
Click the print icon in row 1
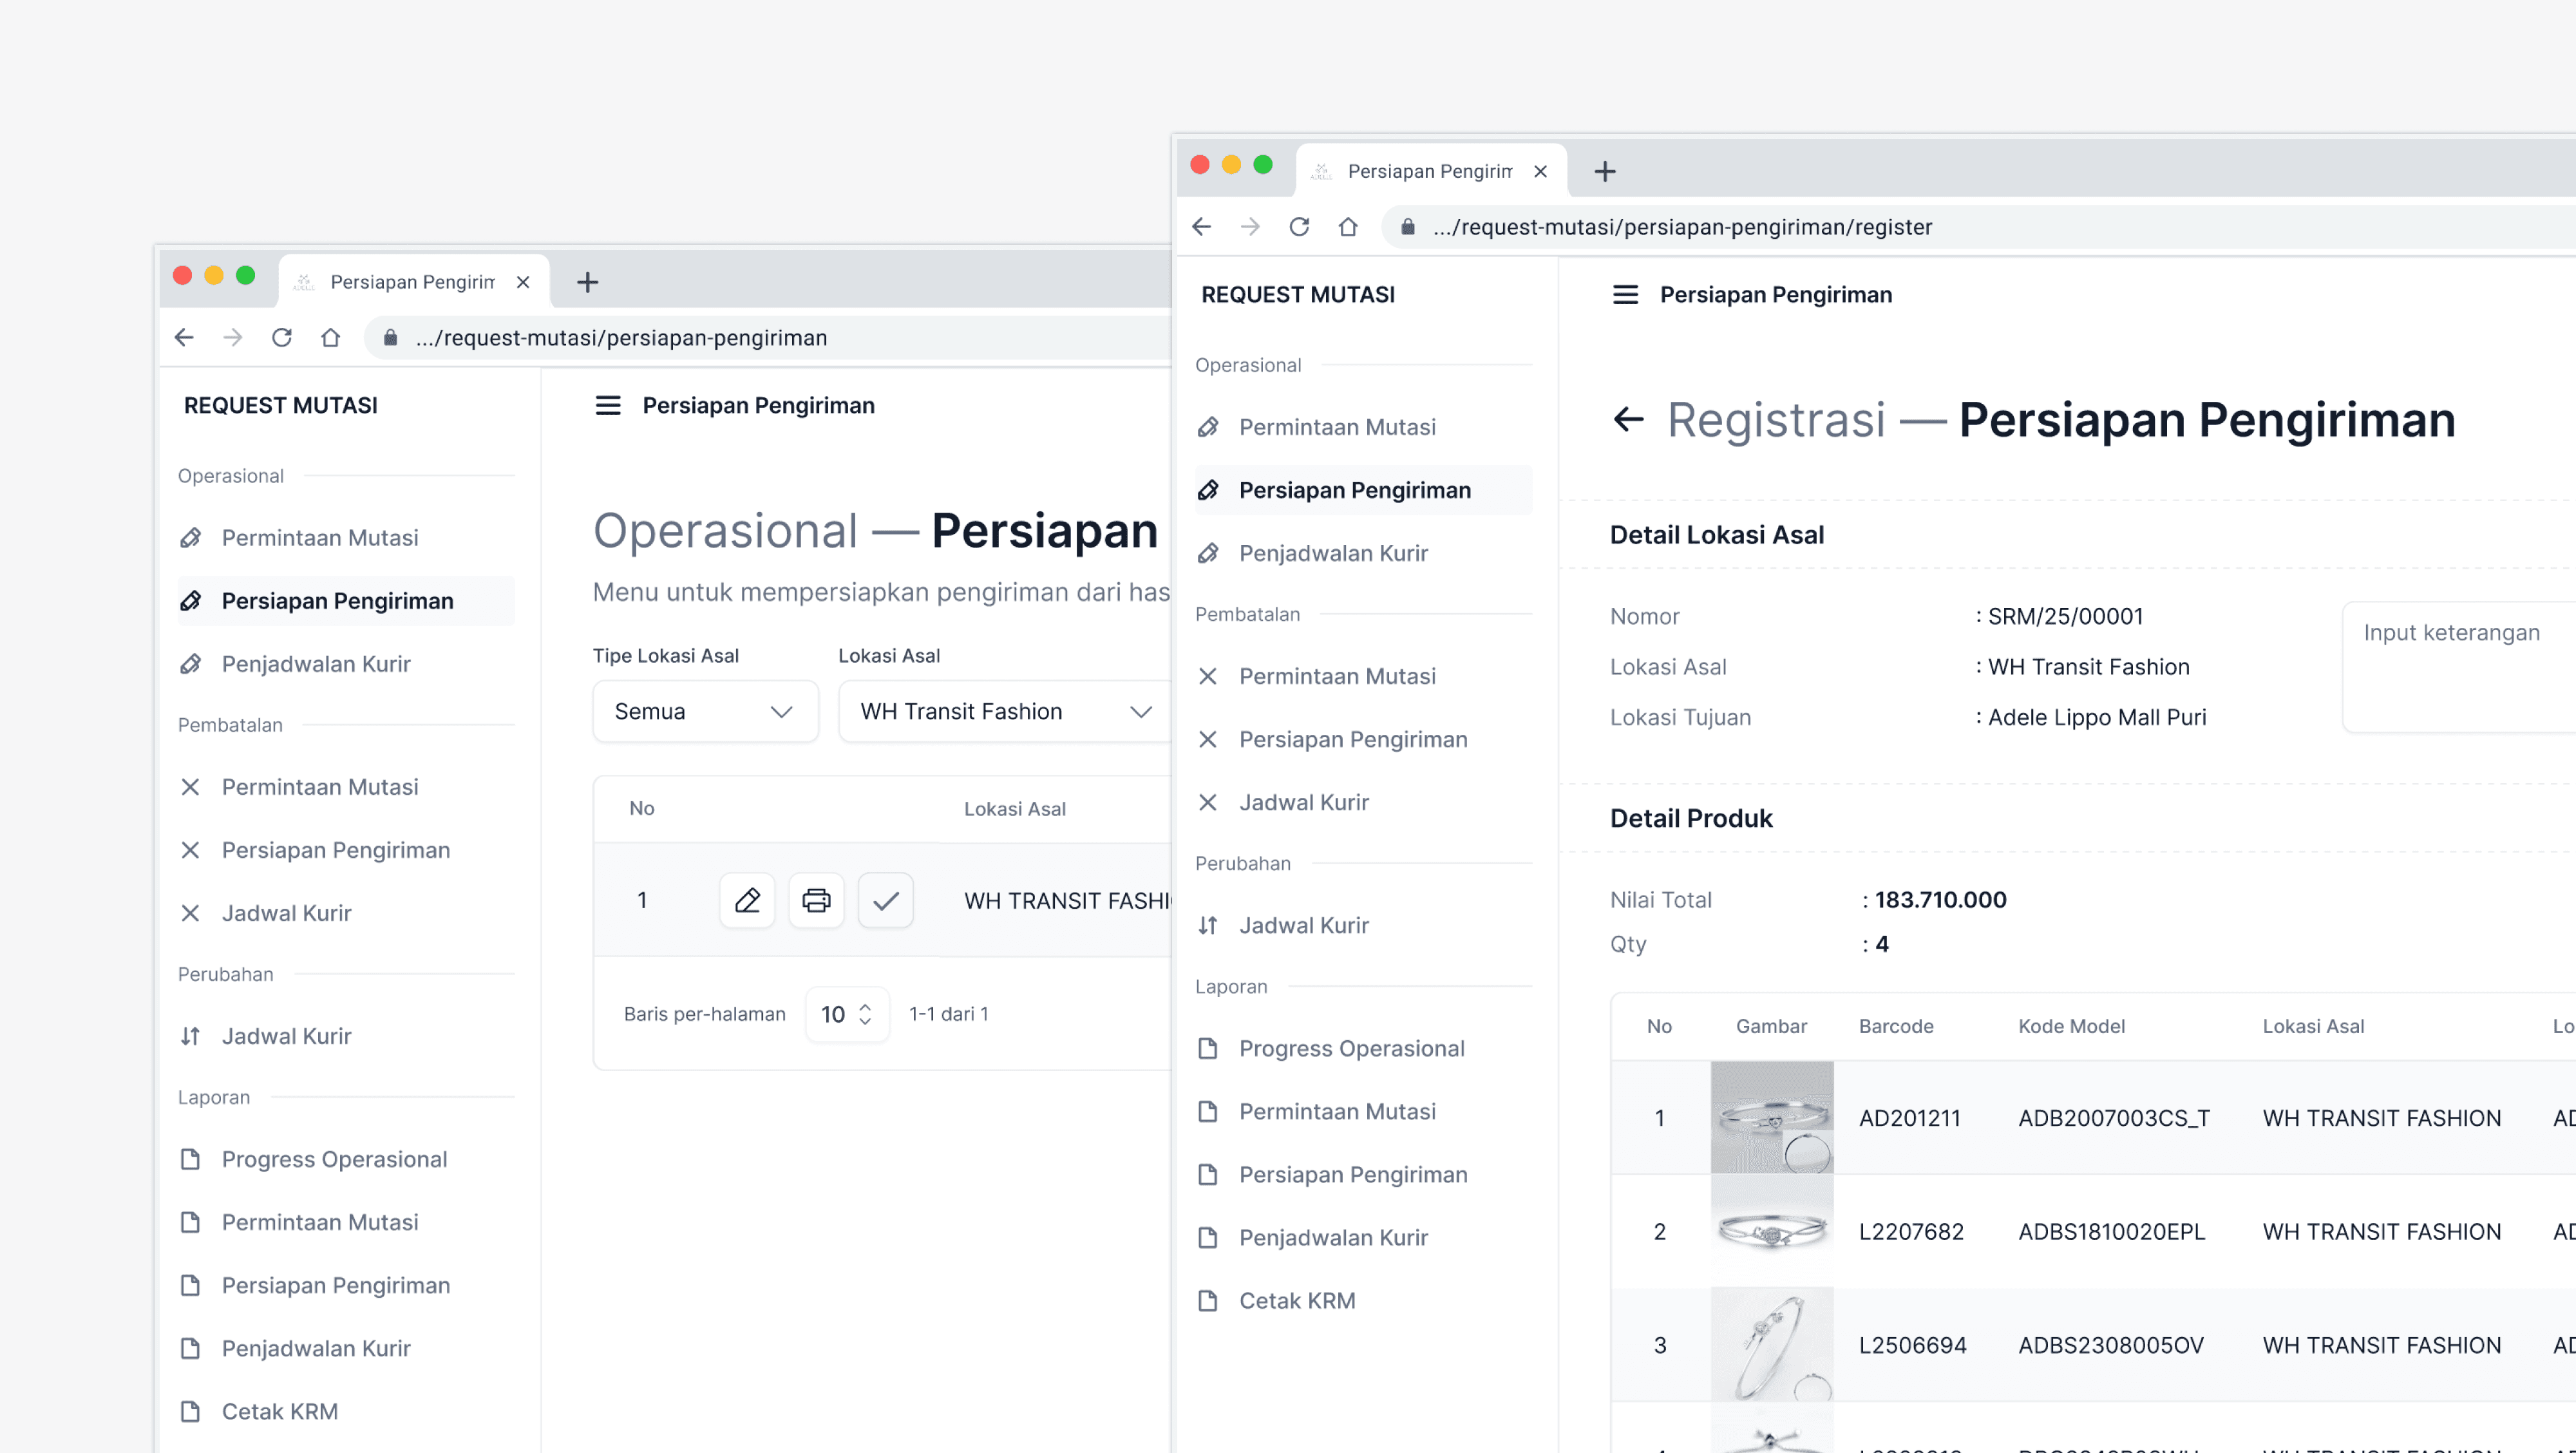pos(816,900)
